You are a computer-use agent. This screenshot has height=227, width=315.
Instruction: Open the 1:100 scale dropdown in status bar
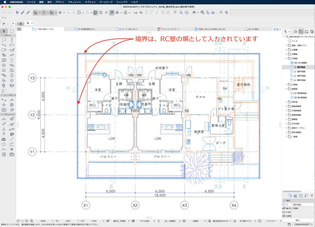pyautogui.click(x=103, y=221)
